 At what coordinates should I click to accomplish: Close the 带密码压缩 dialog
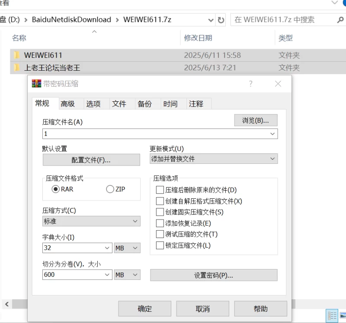click(278, 84)
